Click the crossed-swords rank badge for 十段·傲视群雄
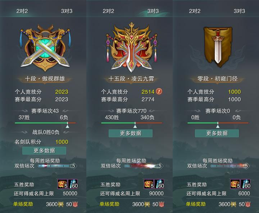Viewport: 259px width, 213px height. pyautogui.click(x=45, y=48)
